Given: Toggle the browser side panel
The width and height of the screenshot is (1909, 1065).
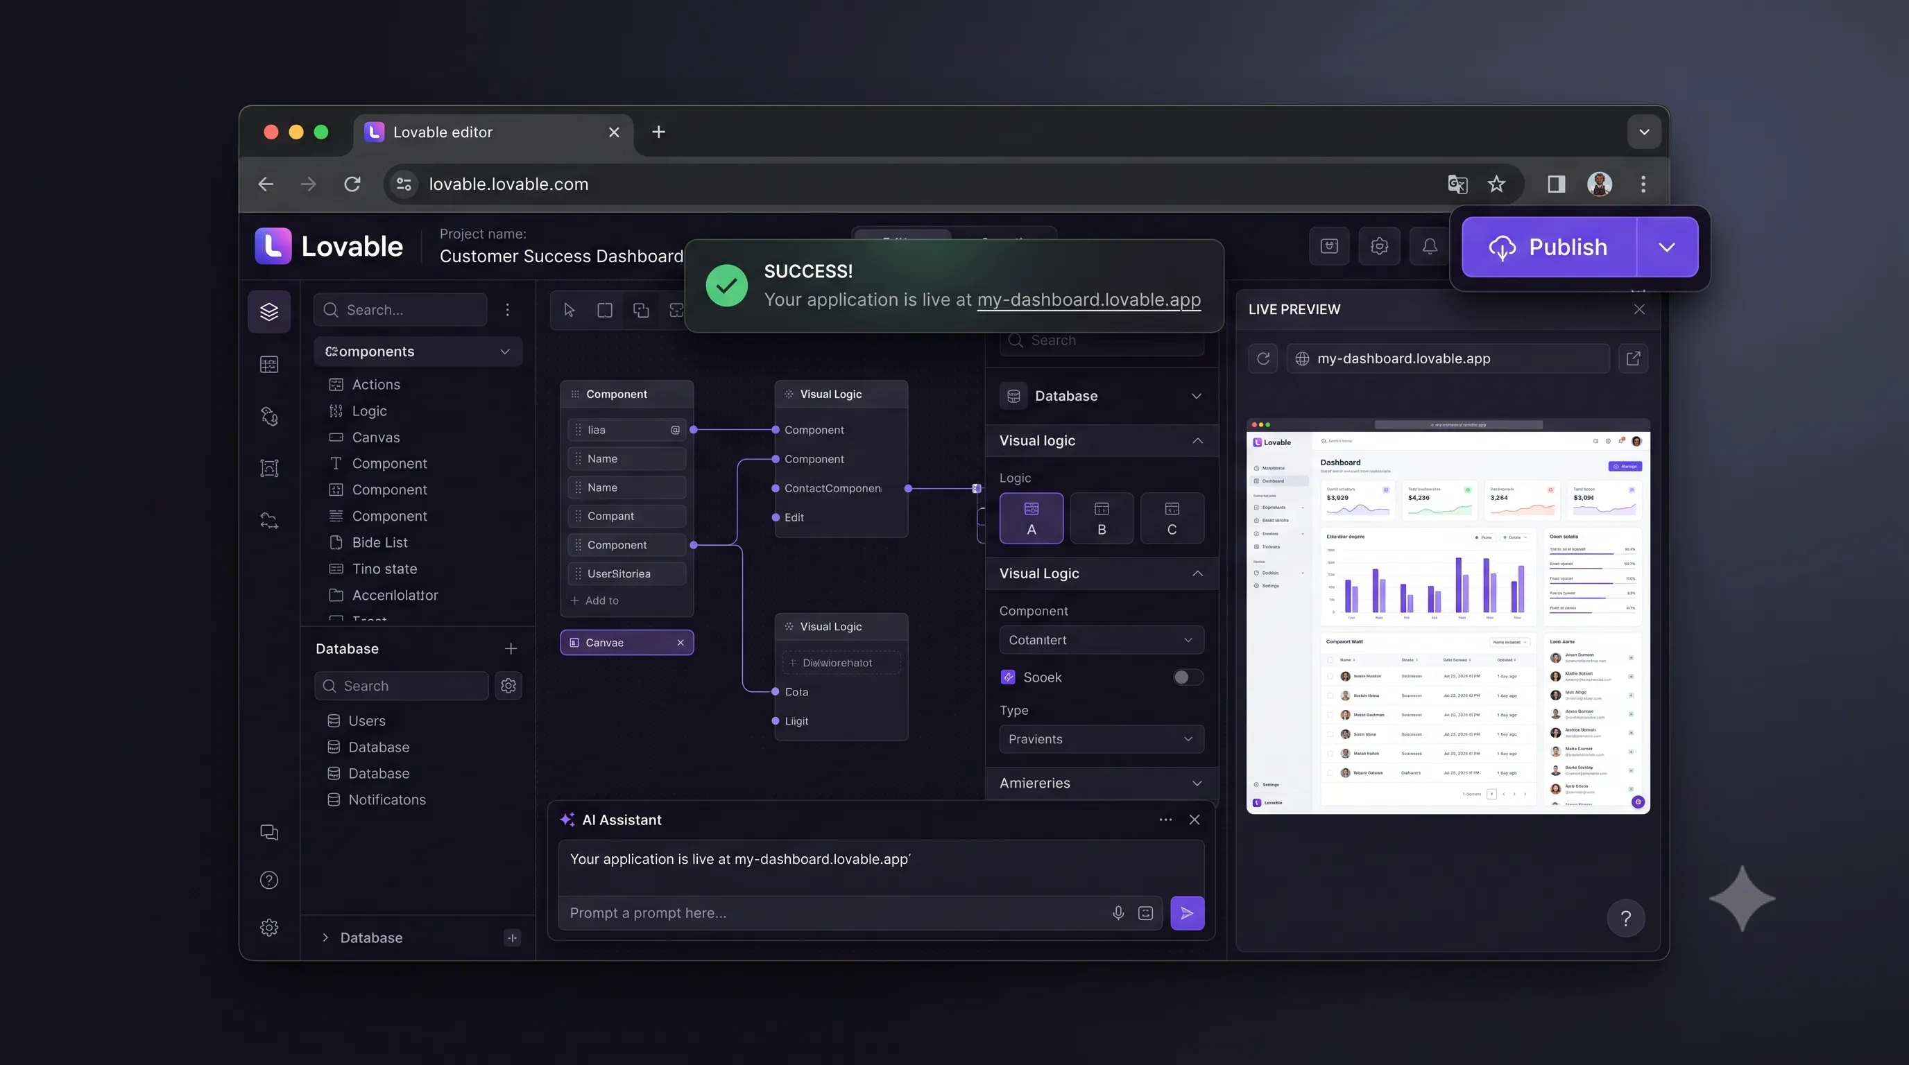Looking at the screenshot, I should click(x=1556, y=184).
